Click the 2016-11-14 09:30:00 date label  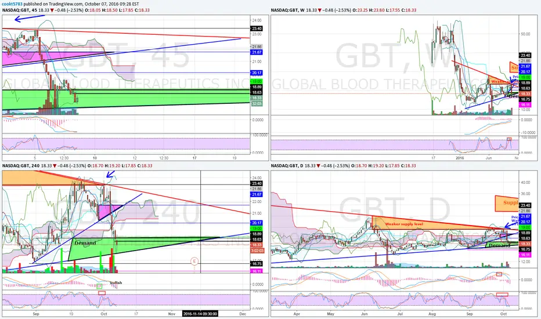coord(200,314)
